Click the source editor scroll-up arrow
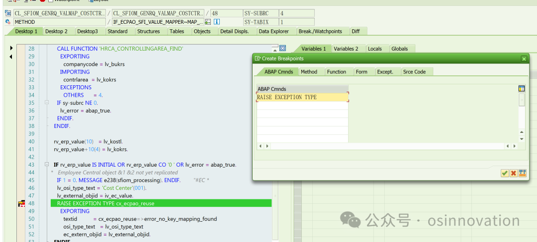 [x=274, y=50]
